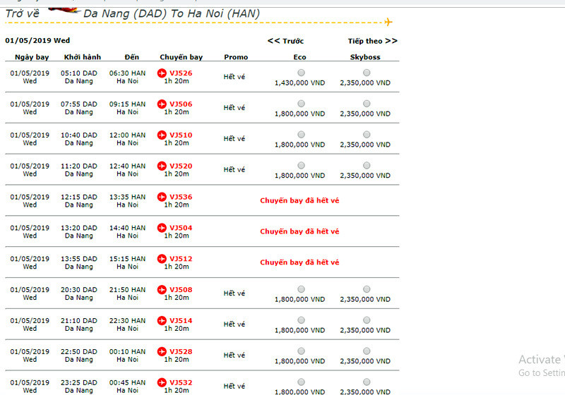Screen dimensions: 565x395
Task: Open flight number VJ512 link
Action: [x=181, y=259]
